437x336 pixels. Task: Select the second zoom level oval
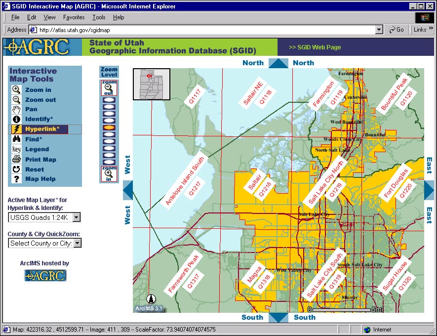[x=109, y=107]
